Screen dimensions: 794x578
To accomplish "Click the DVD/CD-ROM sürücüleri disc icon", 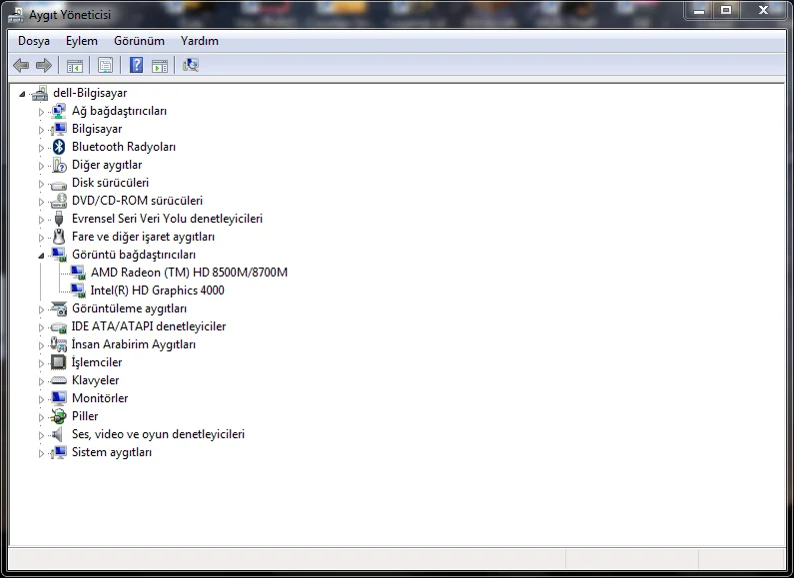I will click(x=59, y=201).
